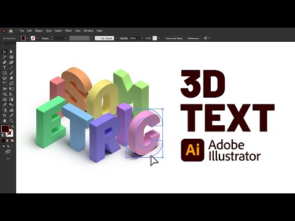Select the Paintbrush tool
Screen dimensions: 295x221
pyautogui.click(x=11, y=73)
